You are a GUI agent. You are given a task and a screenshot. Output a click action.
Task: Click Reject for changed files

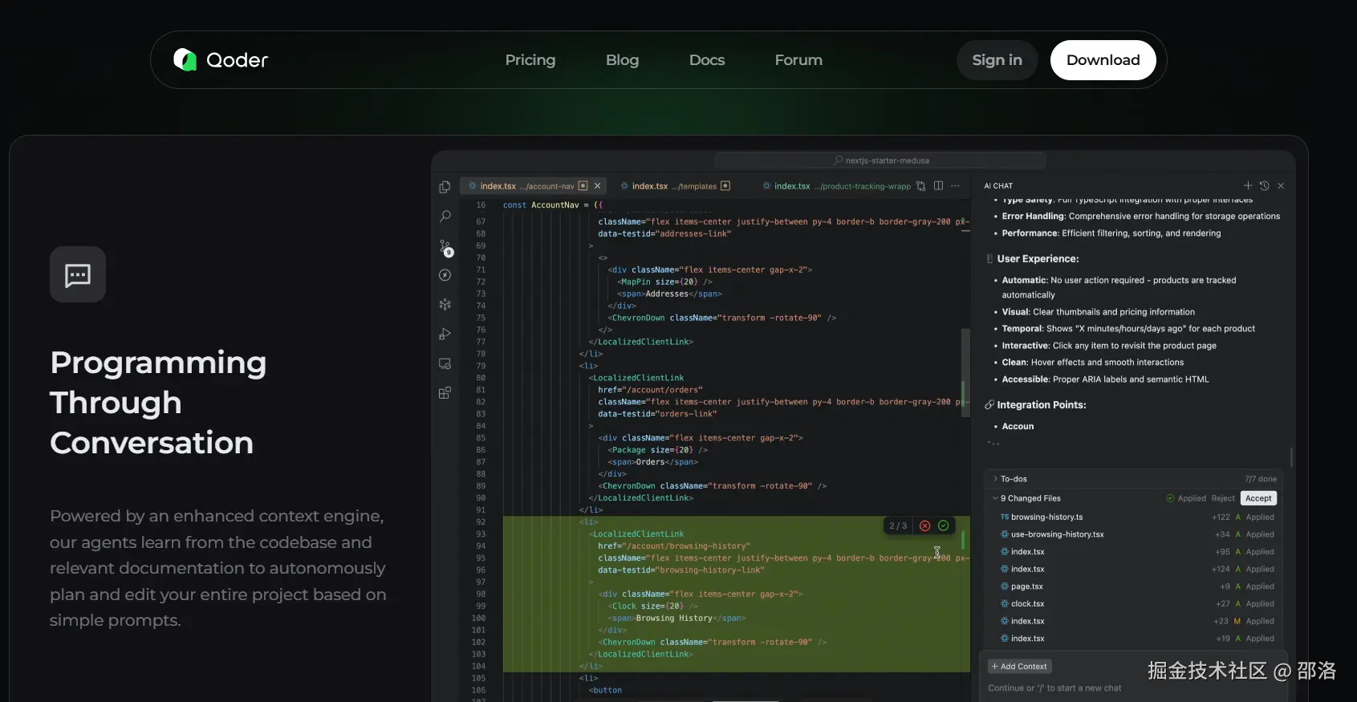(x=1223, y=498)
